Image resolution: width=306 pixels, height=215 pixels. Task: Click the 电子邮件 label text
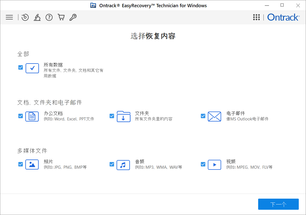coord(236,113)
